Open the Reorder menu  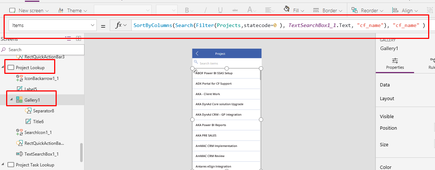tap(368, 10)
